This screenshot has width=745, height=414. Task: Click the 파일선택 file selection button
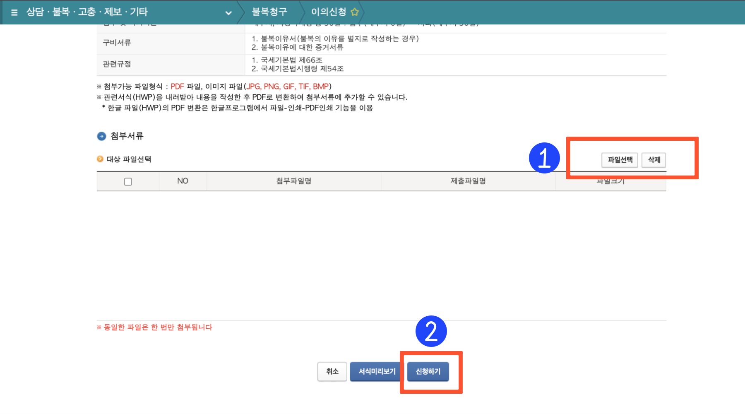pos(619,160)
